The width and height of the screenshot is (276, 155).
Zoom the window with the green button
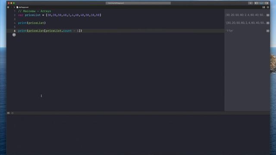coord(14,3)
